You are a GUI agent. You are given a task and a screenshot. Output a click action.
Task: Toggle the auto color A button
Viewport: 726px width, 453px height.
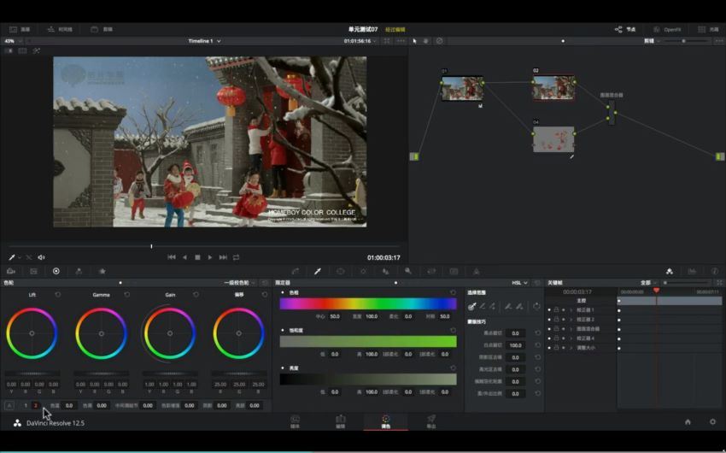click(x=9, y=405)
